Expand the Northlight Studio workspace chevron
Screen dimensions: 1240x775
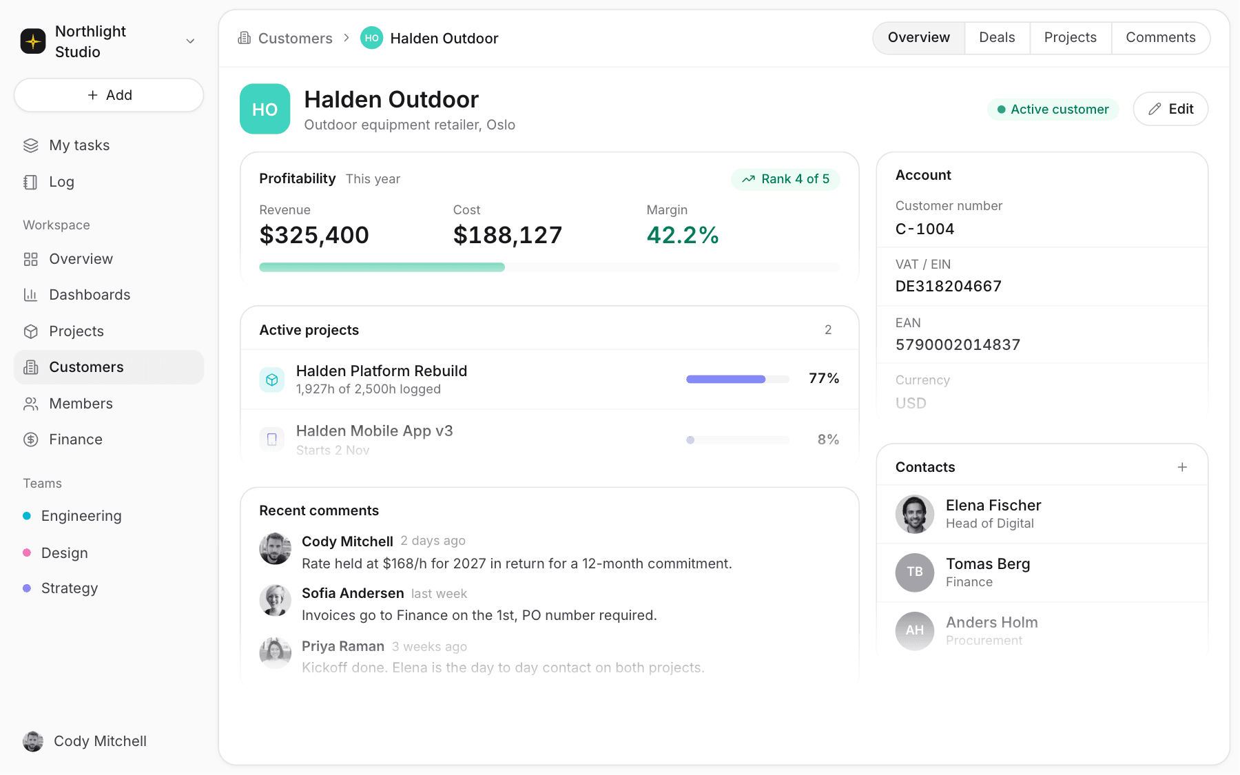tap(191, 41)
